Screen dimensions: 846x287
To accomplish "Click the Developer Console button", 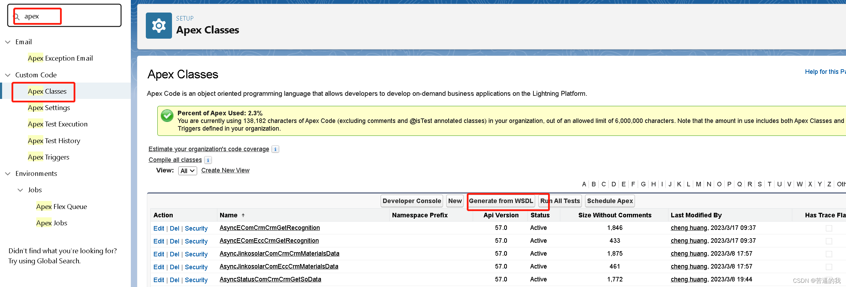I will click(412, 201).
